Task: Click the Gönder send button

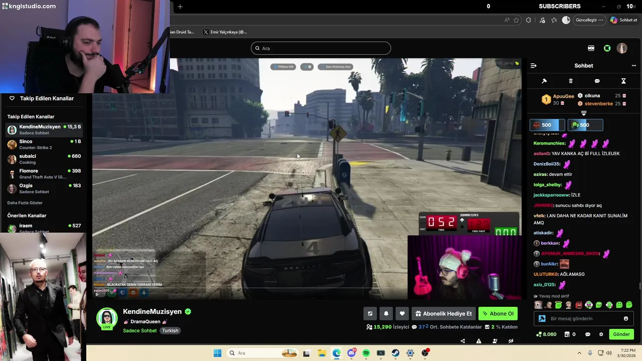Action: (x=621, y=334)
